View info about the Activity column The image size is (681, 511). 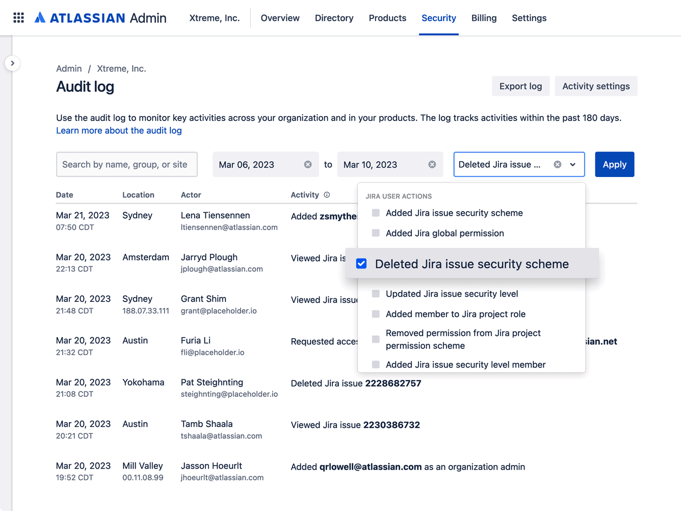click(x=327, y=195)
